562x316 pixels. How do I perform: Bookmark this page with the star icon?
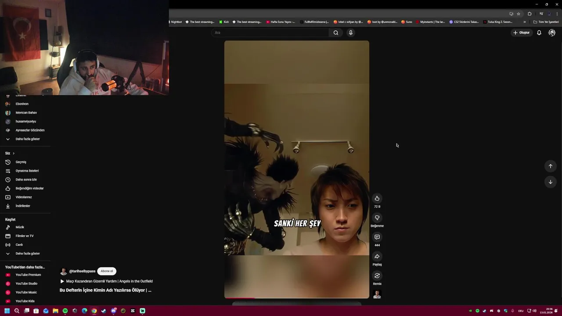[519, 14]
